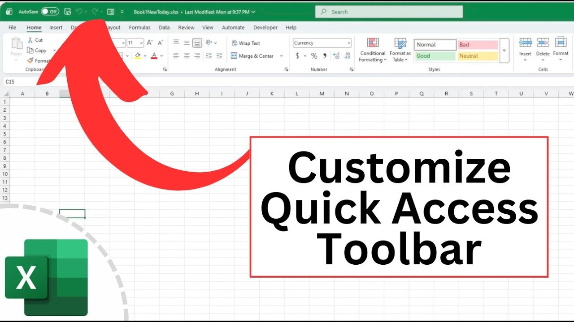The height and width of the screenshot is (322, 574).
Task: Toggle Wrap Text
Action: (246, 43)
